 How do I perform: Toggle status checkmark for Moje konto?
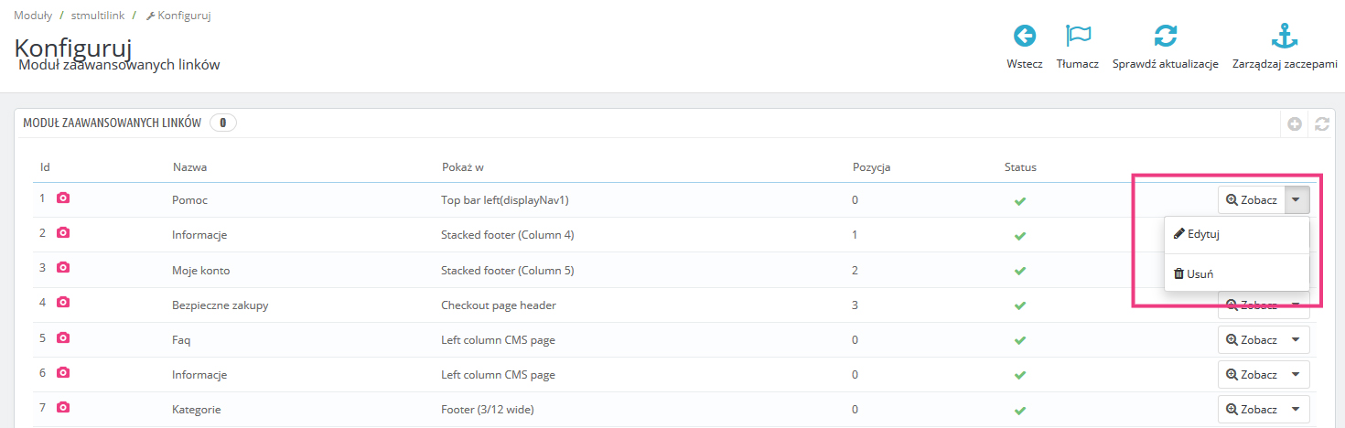pos(1019,271)
